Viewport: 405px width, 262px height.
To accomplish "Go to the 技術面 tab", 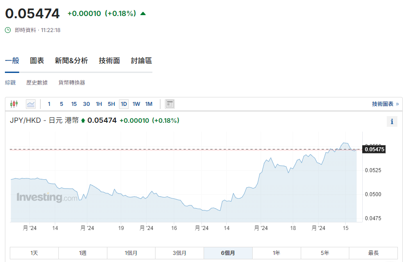I will [x=109, y=61].
